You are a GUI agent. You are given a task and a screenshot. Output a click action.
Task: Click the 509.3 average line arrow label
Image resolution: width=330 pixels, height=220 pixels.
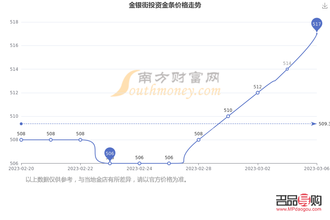pos(324,124)
